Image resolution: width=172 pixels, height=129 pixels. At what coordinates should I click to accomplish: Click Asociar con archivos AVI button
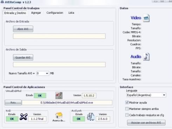tap(146, 123)
